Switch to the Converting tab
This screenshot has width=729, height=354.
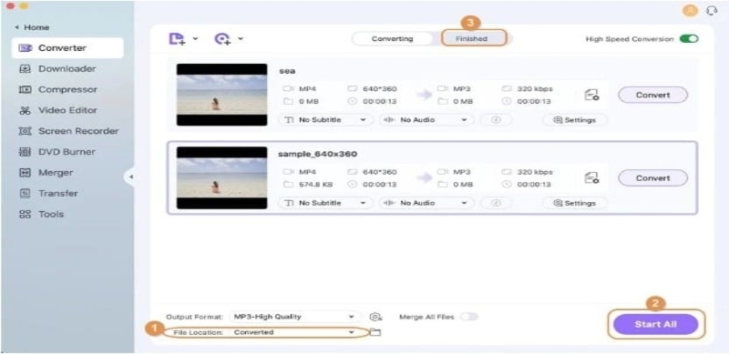[392, 38]
